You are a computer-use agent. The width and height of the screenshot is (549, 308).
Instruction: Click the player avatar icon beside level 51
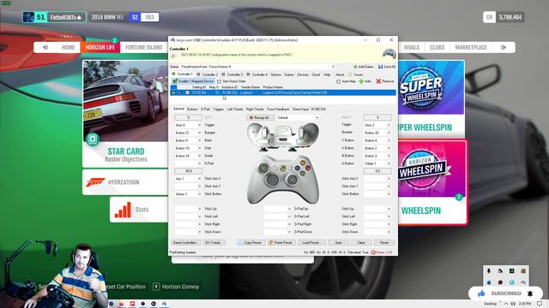[28, 17]
